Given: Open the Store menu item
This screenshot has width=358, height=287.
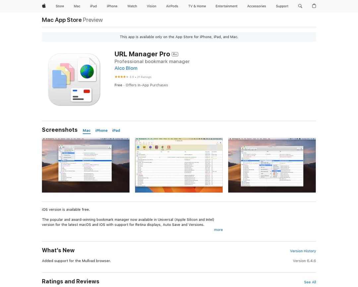Looking at the screenshot, I should click(x=60, y=6).
